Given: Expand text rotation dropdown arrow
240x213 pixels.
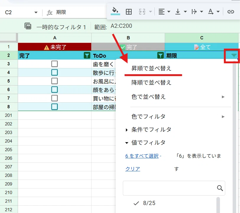Looking at the screenshot, I should 218,12.
